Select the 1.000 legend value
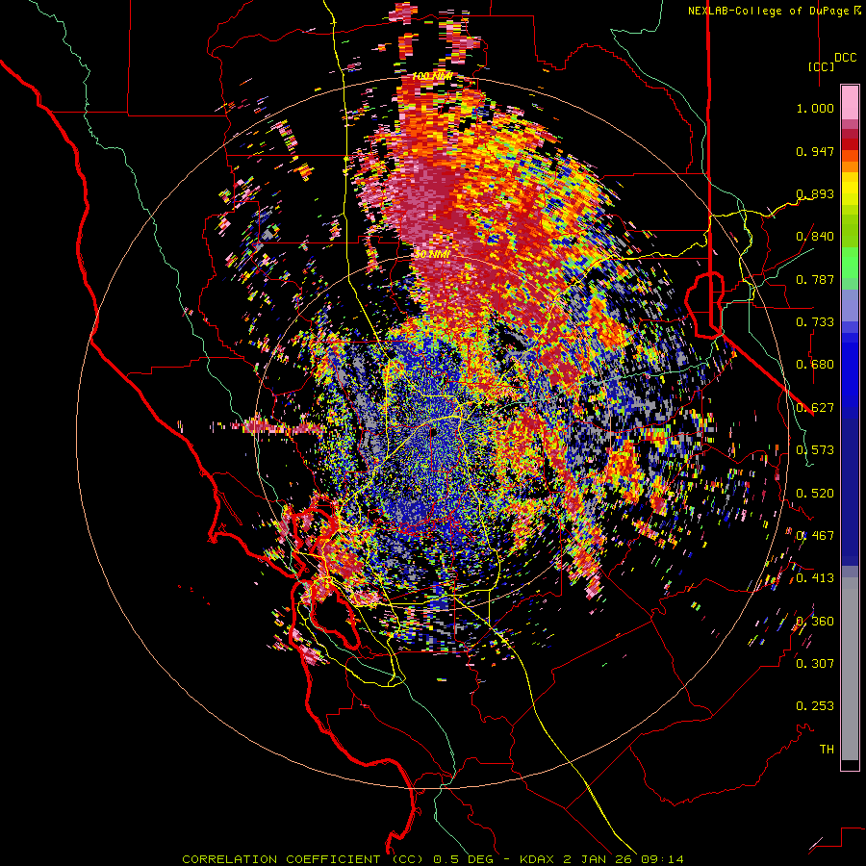The width and height of the screenshot is (866, 866). 815,108
